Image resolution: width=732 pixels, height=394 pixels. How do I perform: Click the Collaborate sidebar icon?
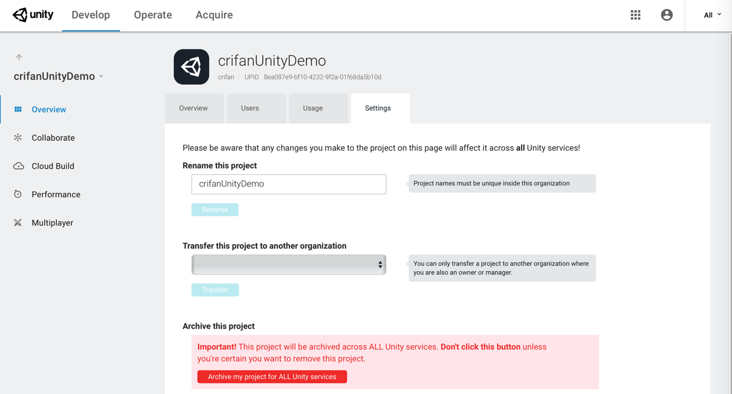click(18, 138)
